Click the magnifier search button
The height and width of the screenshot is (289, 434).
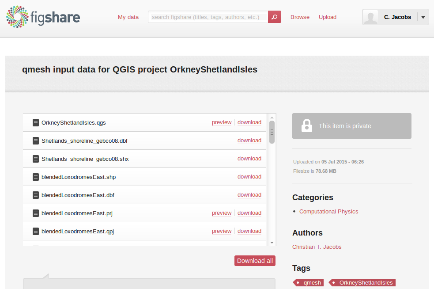coord(274,17)
